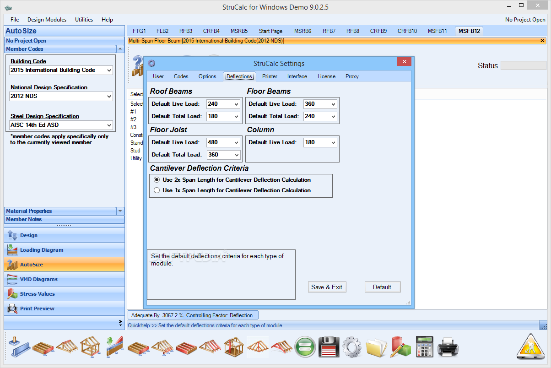Click the Save & Exit button
The width and height of the screenshot is (551, 368).
[x=327, y=287]
